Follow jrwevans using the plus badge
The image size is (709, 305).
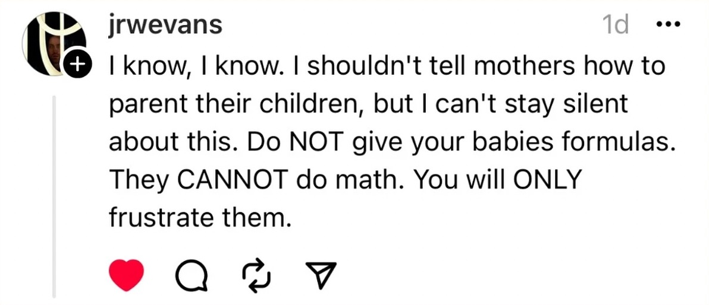tap(77, 64)
